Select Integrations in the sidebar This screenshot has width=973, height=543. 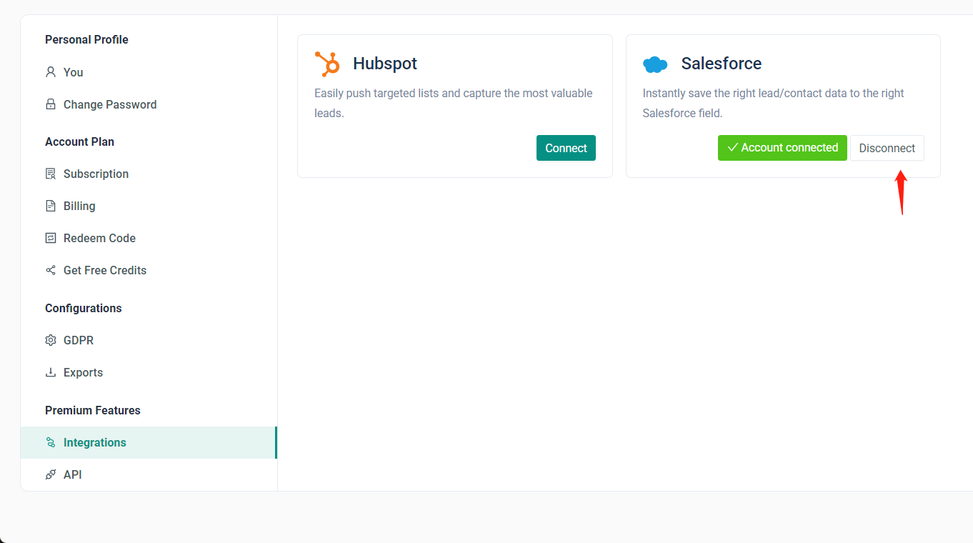tap(94, 442)
